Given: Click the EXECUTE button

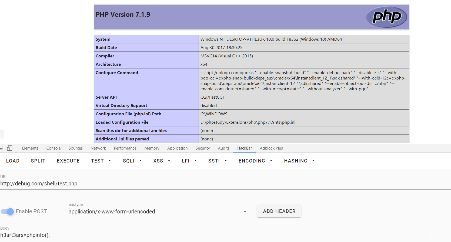Looking at the screenshot, I should [x=68, y=161].
